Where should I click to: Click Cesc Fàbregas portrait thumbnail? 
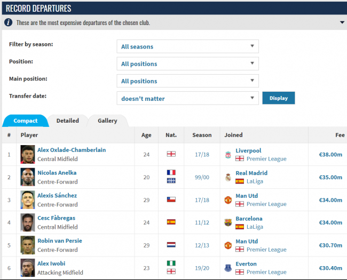[28, 222]
